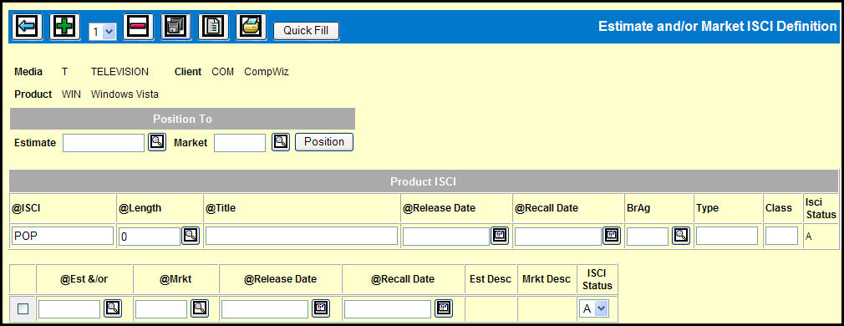Click the BrAg column header
The width and height of the screenshot is (844, 326).
pos(638,208)
